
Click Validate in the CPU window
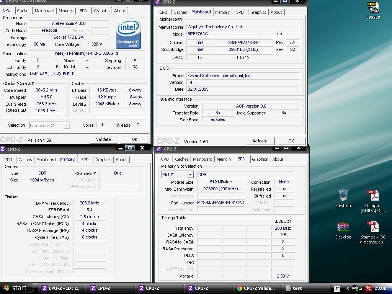pos(103,139)
